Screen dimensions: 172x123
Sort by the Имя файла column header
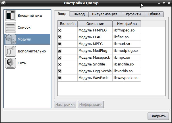point(127,24)
